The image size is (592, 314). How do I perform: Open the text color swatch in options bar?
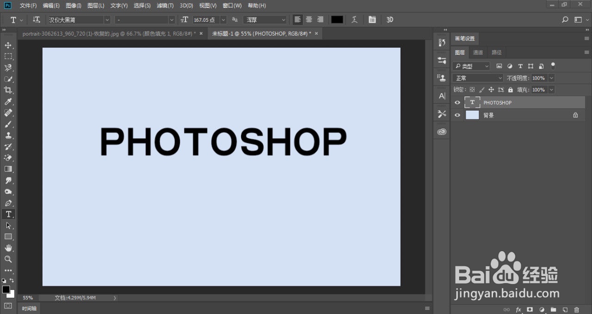[x=337, y=19]
